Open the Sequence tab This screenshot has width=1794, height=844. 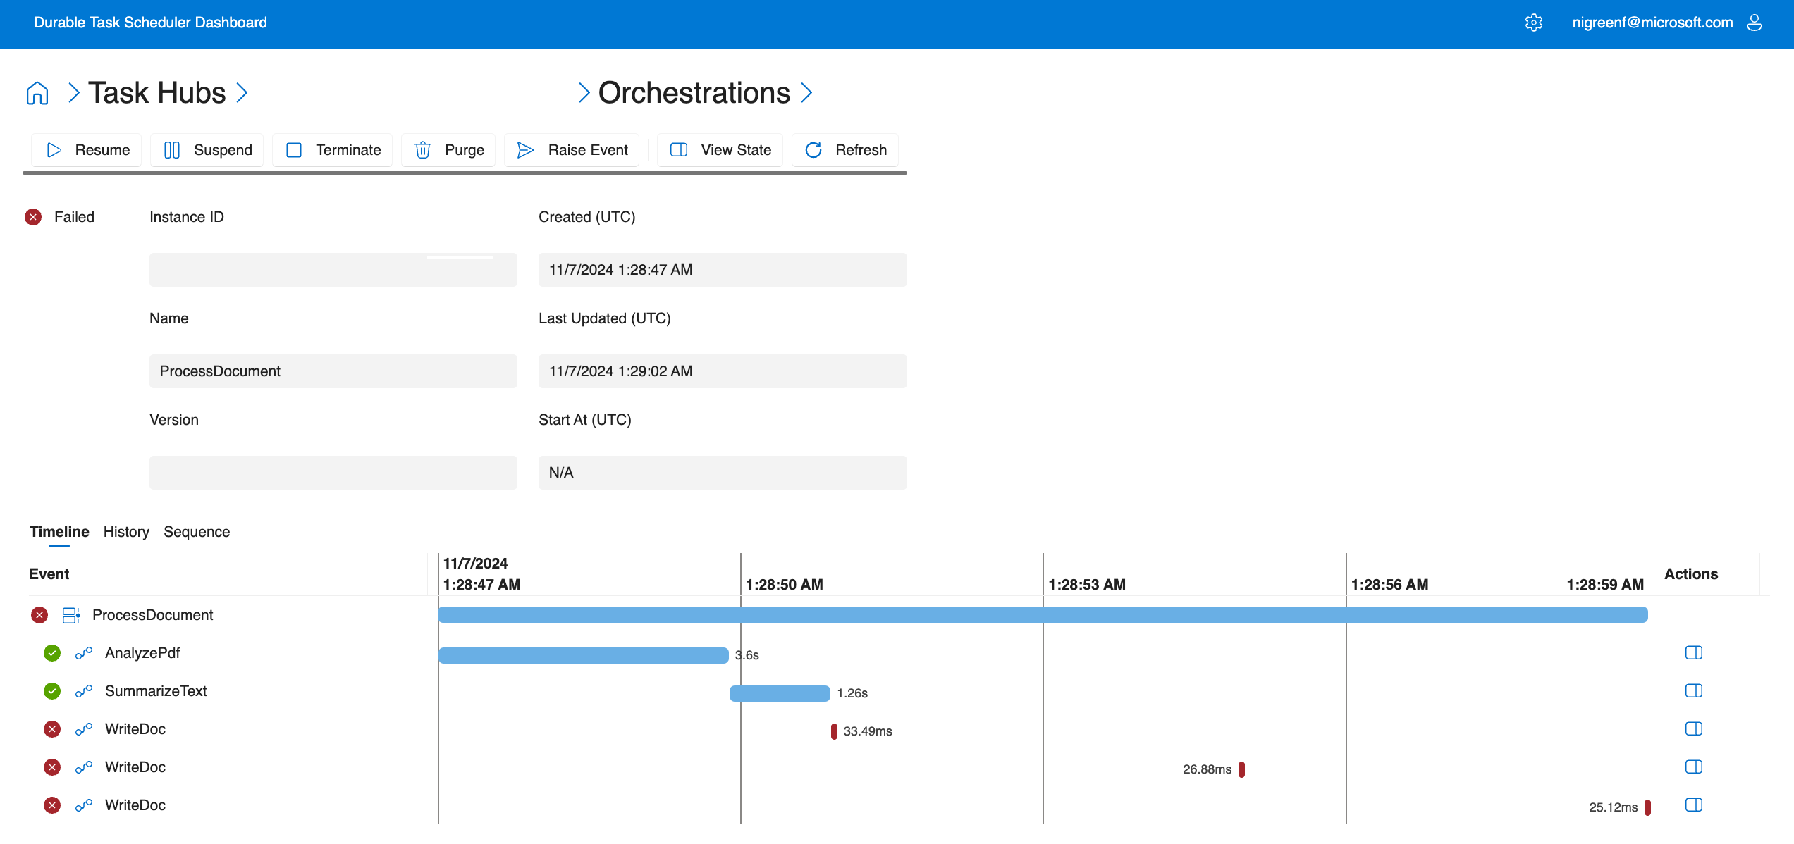[197, 532]
